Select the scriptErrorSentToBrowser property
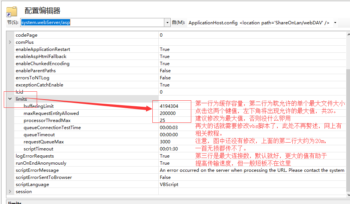Screen dimensions: 350x204 click(44, 177)
